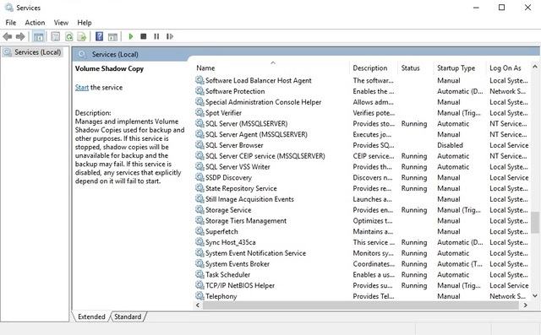The width and height of the screenshot is (541, 335).
Task: Click the vertical scrollbar up arrow
Action: tap(535, 67)
